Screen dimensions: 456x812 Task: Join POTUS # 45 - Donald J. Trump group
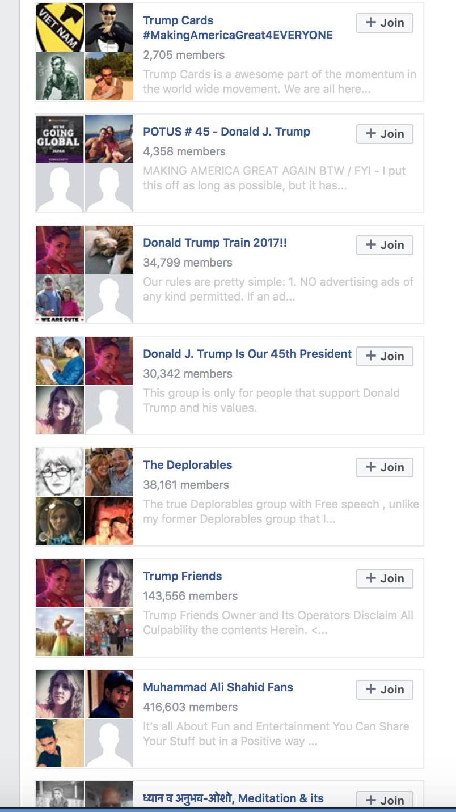pyautogui.click(x=385, y=134)
